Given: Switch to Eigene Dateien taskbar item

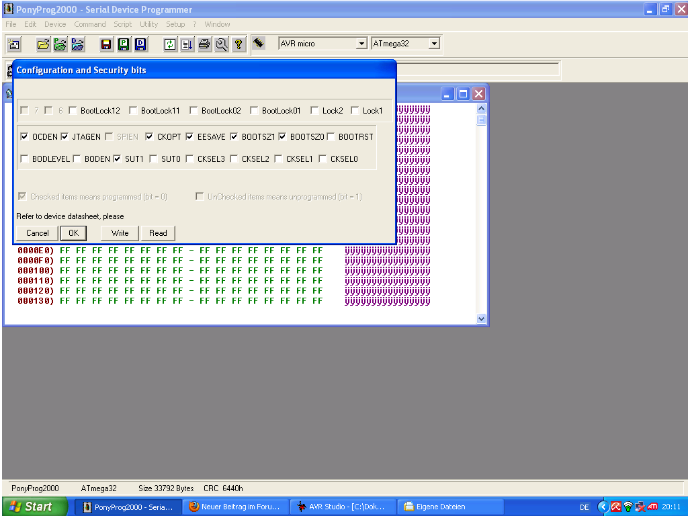Looking at the screenshot, I should click(449, 507).
